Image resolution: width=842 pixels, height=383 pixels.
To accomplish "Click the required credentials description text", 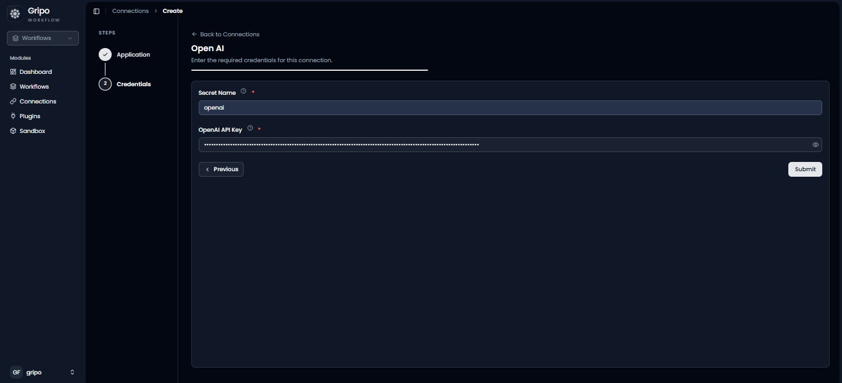I will (262, 60).
